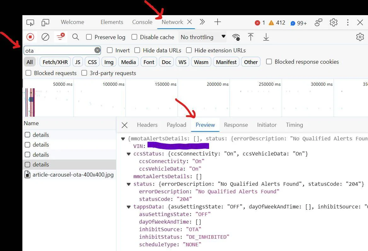The width and height of the screenshot is (368, 251).
Task: Filter by CSS type
Action: [92, 62]
